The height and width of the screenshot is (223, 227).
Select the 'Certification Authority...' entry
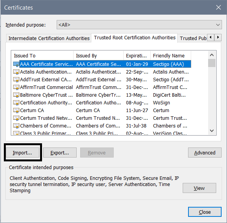pyautogui.click(x=102, y=102)
